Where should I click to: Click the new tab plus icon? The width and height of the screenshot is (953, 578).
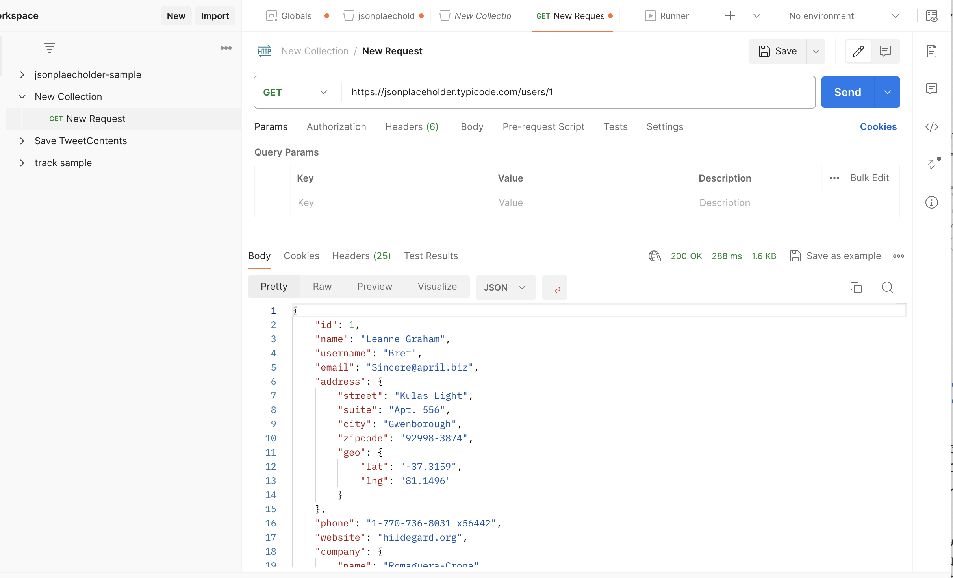pyautogui.click(x=730, y=16)
